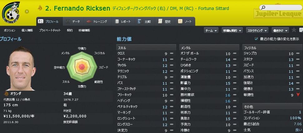Open the レポート tab

[123, 21]
